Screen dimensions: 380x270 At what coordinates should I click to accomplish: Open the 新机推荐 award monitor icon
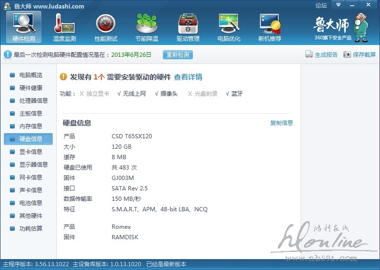click(269, 27)
